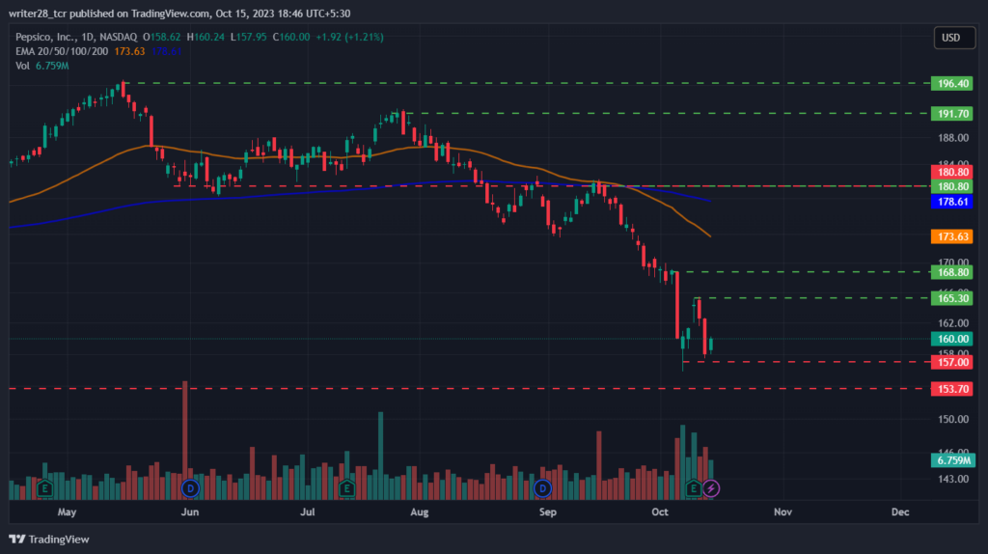The height and width of the screenshot is (554, 988).
Task: Click the O158.62 open value
Action: tap(161, 38)
